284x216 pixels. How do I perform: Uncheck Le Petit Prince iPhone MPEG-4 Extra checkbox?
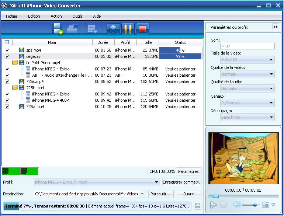click(7, 69)
